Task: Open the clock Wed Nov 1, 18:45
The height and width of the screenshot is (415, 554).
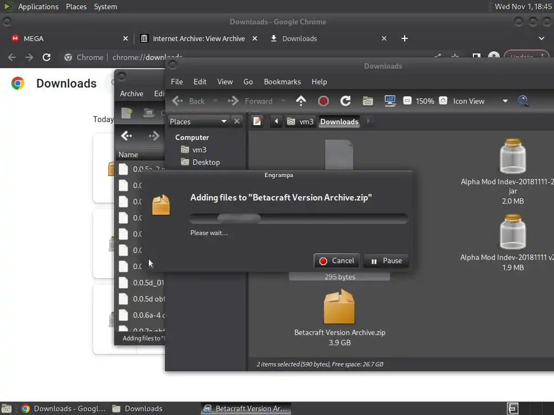Action: click(523, 6)
